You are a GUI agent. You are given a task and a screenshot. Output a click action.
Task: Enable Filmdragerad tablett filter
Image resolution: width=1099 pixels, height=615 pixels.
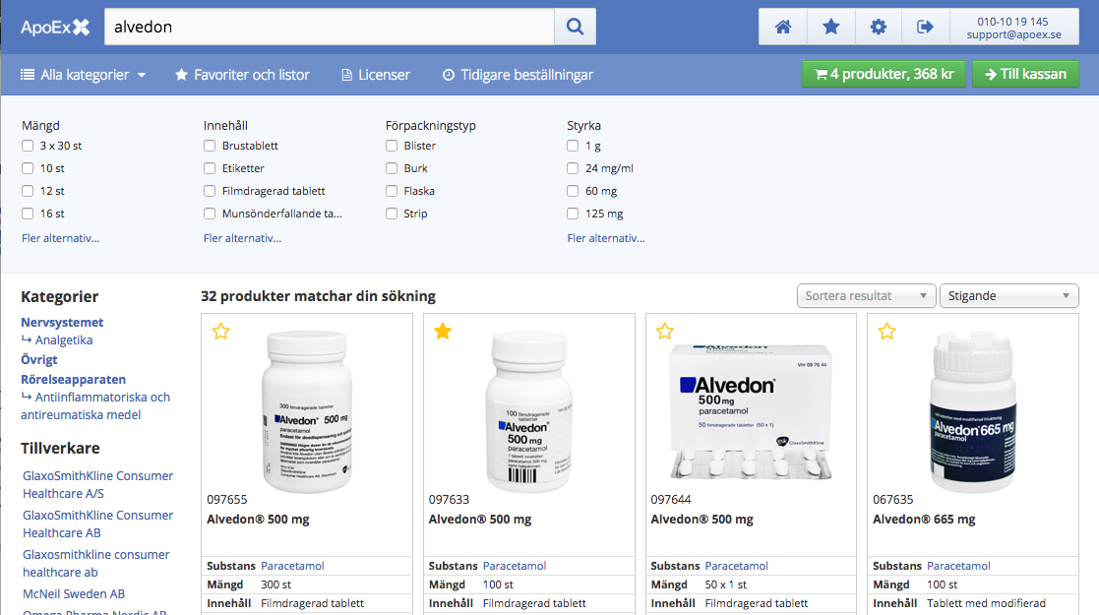210,191
